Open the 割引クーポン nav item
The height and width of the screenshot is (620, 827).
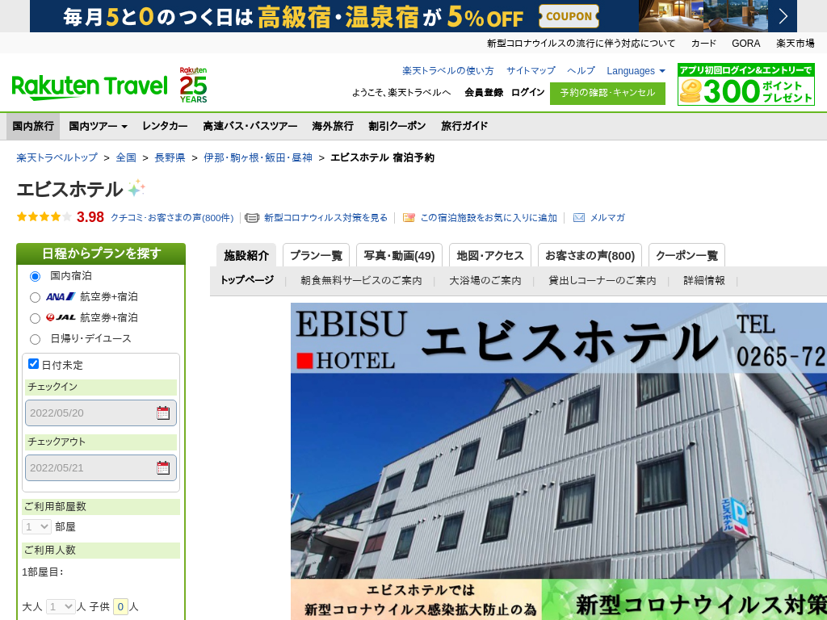tap(397, 126)
